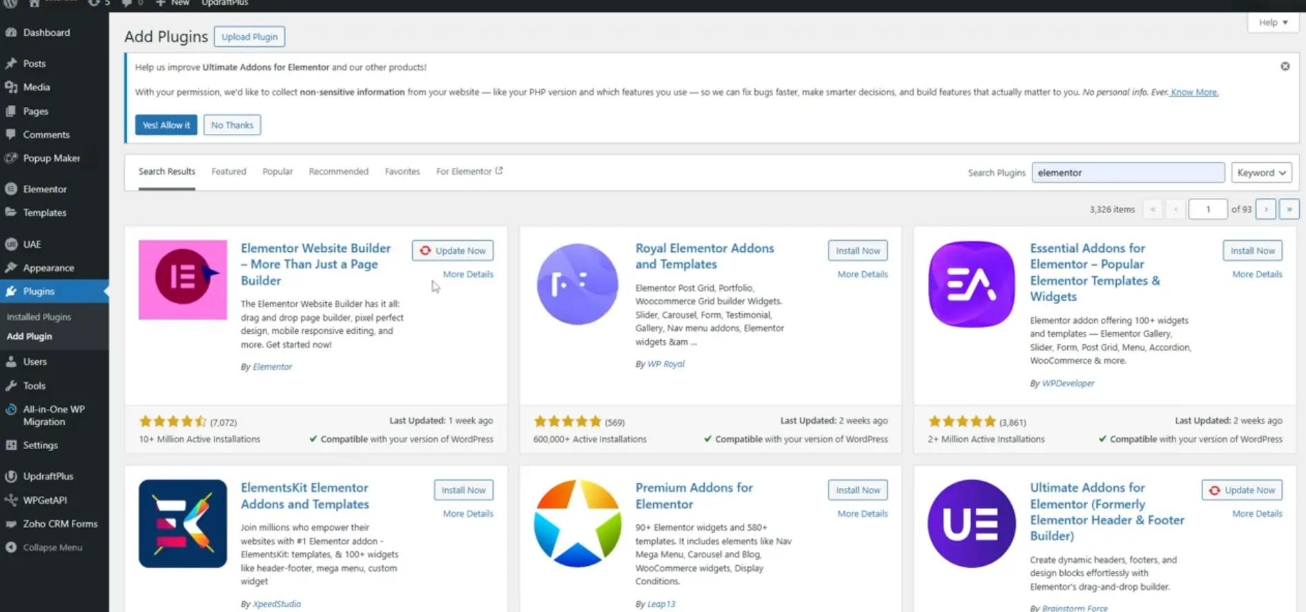Image resolution: width=1306 pixels, height=612 pixels.
Task: Open the Know More link
Action: [x=1194, y=92]
